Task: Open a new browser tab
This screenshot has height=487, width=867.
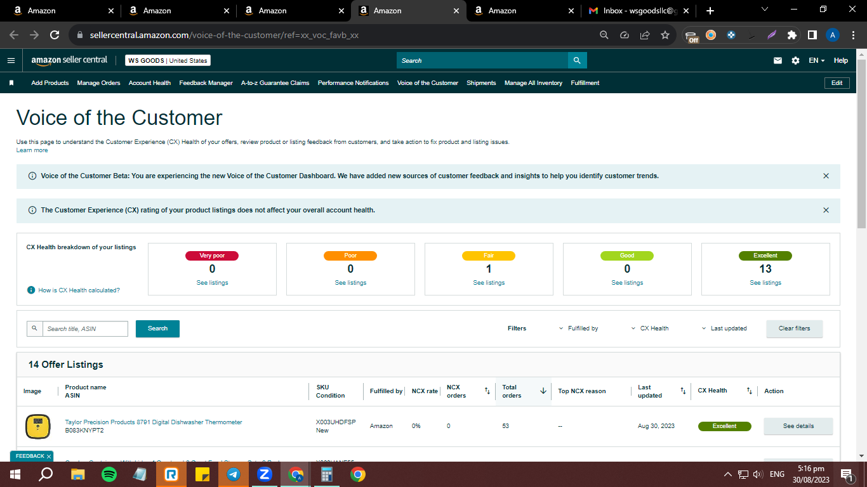Action: tap(710, 11)
